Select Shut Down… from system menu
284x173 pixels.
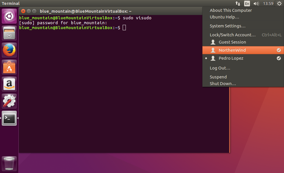tap(223, 84)
